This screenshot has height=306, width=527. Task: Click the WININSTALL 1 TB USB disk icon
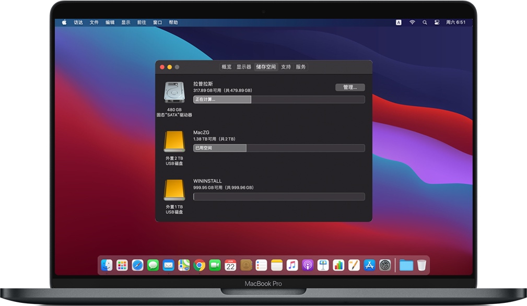click(x=174, y=190)
